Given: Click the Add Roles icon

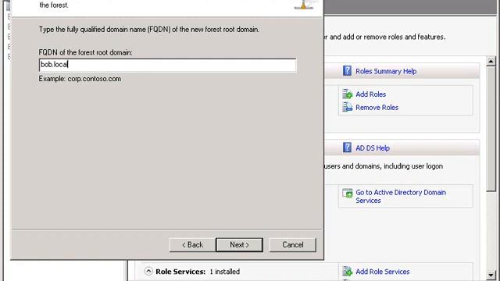Looking at the screenshot, I should tap(347, 94).
